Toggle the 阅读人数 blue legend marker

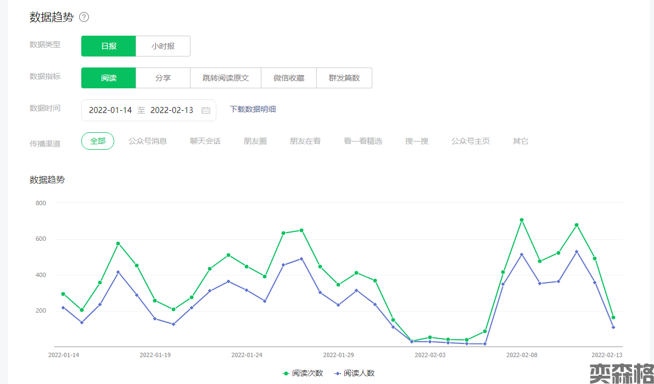[337, 374]
